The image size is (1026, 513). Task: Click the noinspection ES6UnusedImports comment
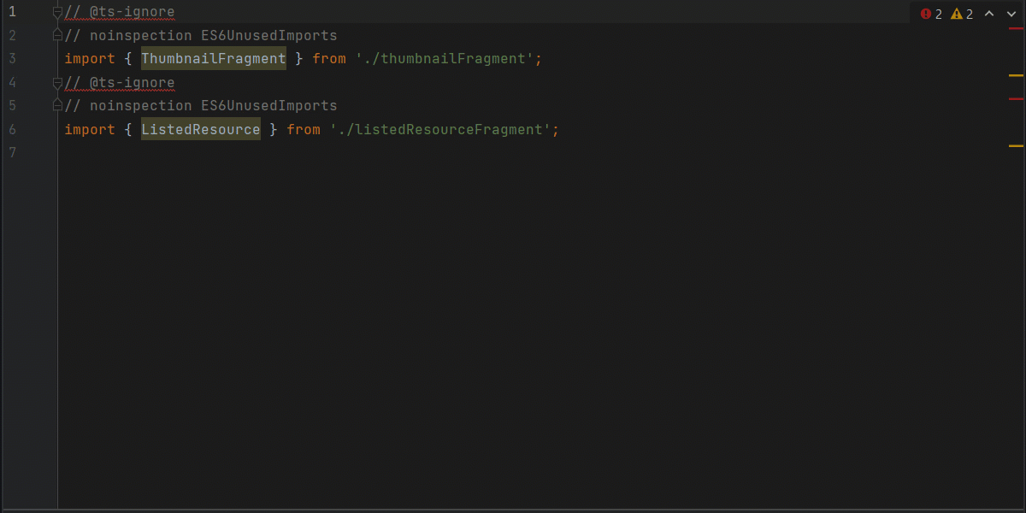(200, 35)
